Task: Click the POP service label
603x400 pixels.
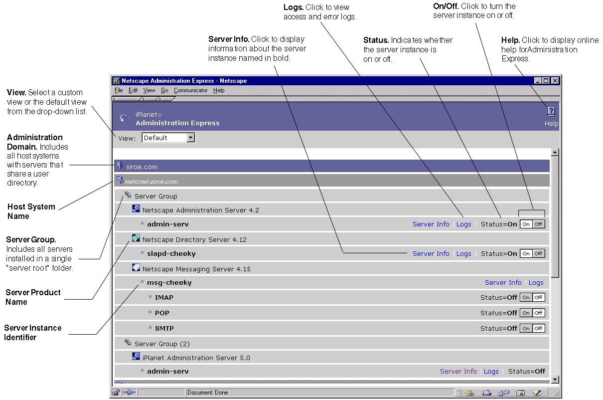Action: tap(162, 313)
